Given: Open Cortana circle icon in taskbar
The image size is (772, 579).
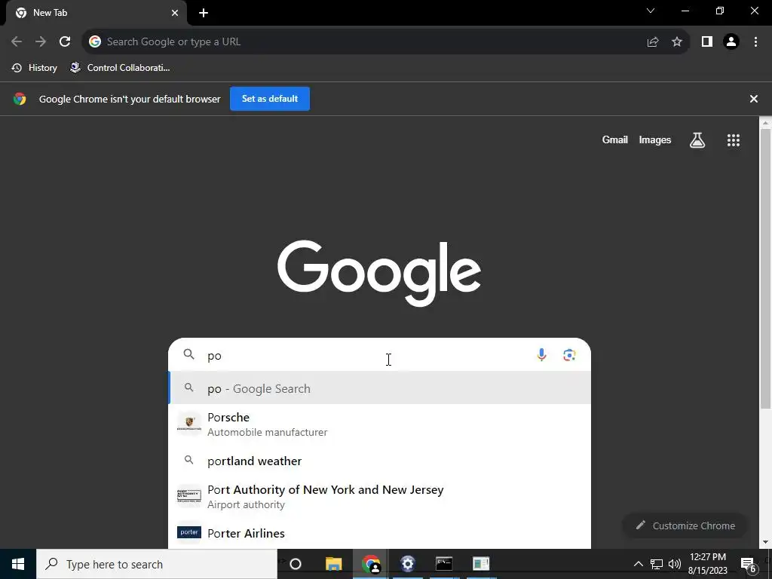Looking at the screenshot, I should (x=296, y=564).
